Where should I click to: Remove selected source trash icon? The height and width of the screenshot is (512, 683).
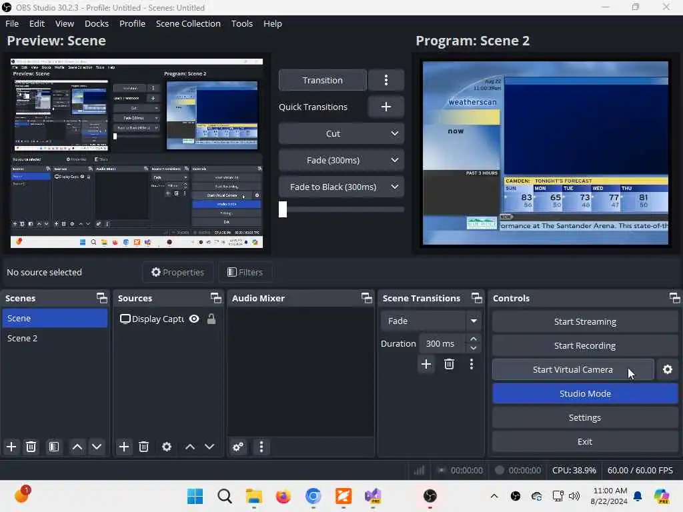[x=144, y=447]
